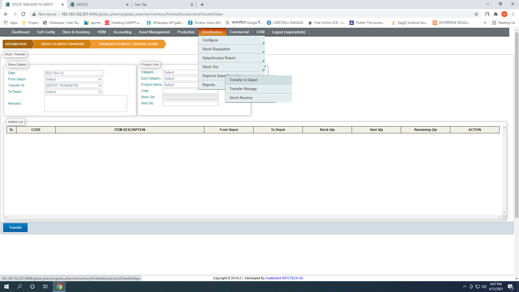
Task: Open new browser tab with plus icon
Action: click(x=202, y=5)
